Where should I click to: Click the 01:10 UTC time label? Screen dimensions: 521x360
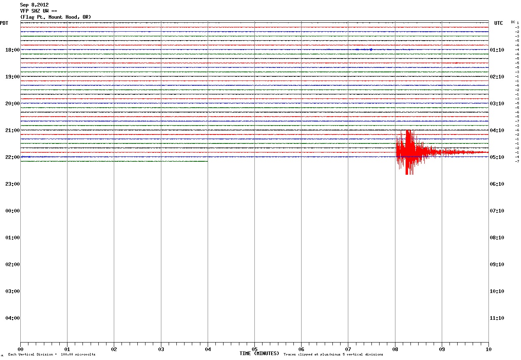(x=497, y=50)
